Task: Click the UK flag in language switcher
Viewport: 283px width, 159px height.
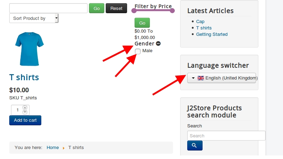Action: click(x=200, y=78)
